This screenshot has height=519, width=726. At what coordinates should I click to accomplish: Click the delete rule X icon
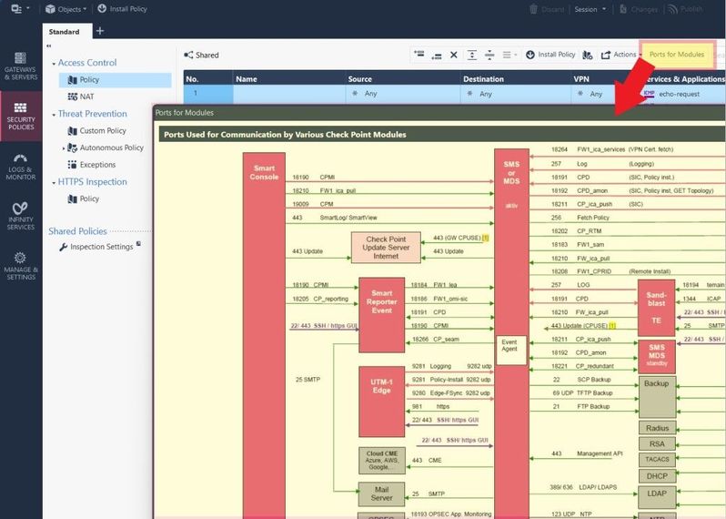(x=454, y=55)
